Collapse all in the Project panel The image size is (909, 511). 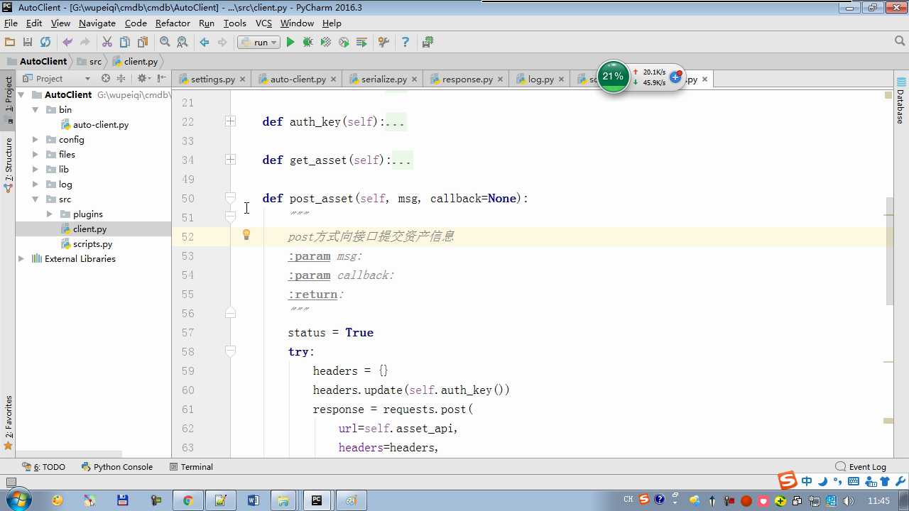121,79
